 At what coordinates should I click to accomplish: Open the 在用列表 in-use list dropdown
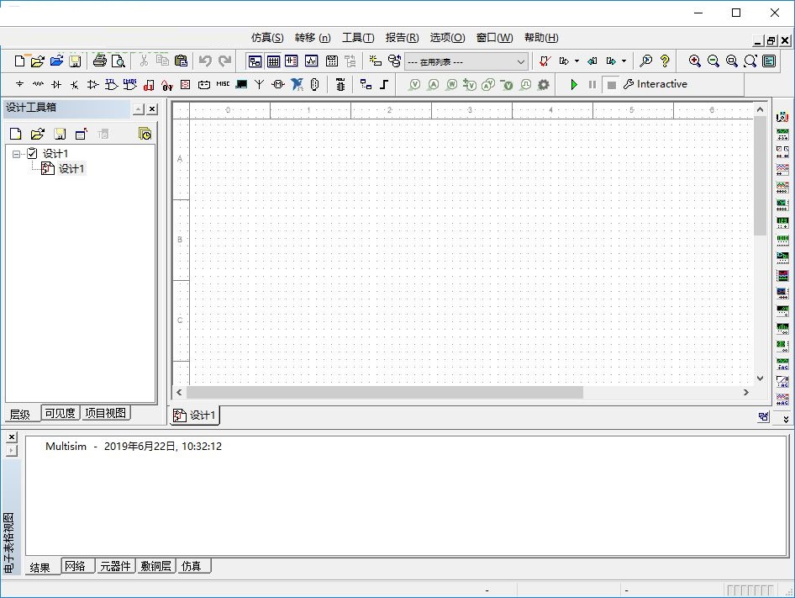click(x=520, y=61)
